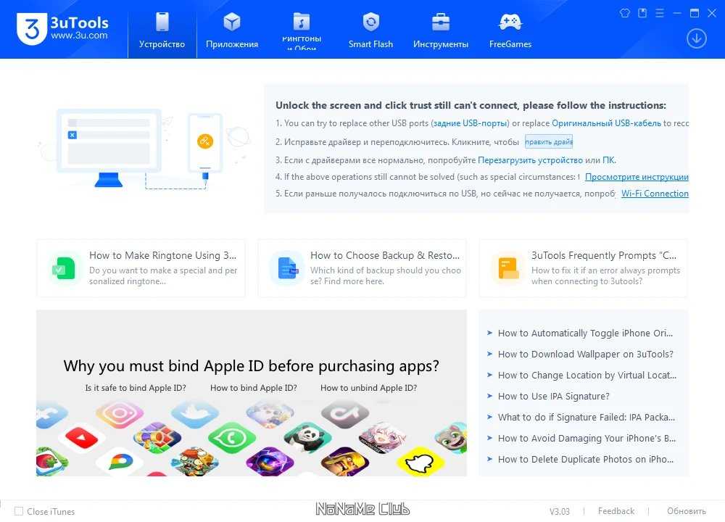Image resolution: width=725 pixels, height=522 pixels.
Task: Click the 3uTools logo
Action: (x=62, y=28)
